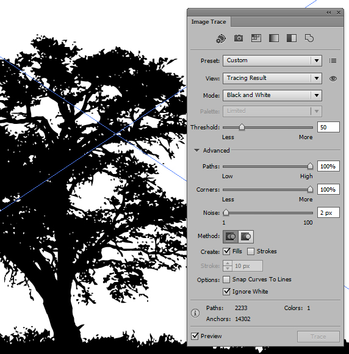This screenshot has height=354, width=349.
Task: Open the Manage Presets list icon
Action: click(333, 61)
